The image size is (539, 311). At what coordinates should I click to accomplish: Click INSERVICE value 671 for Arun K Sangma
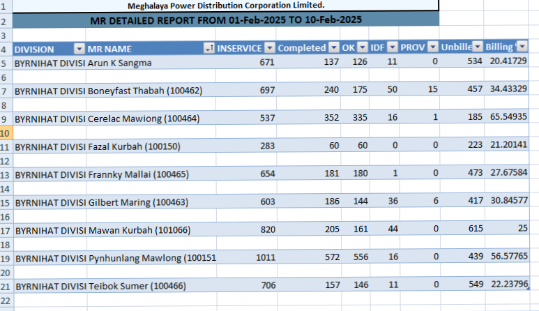click(245, 62)
